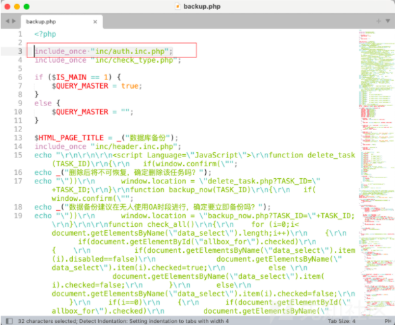Click line number 3 in gutter
395x325 pixels.
[20, 51]
